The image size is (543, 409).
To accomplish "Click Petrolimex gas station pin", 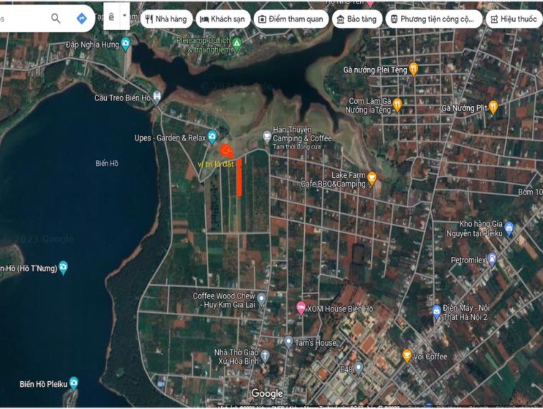I will (x=492, y=259).
